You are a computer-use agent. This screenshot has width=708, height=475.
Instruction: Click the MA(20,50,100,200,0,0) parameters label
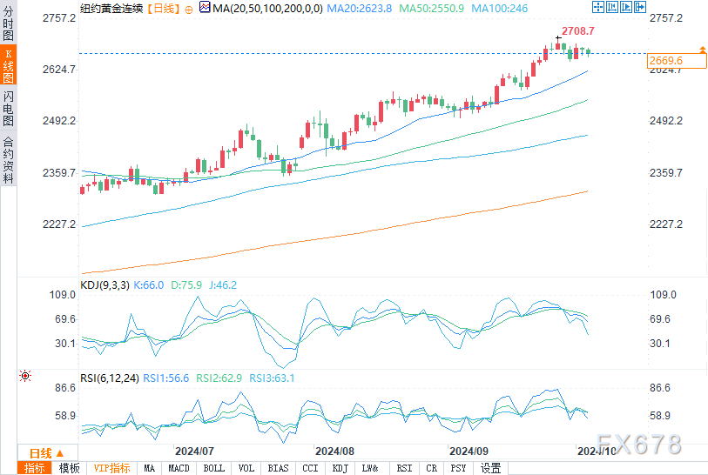267,8
